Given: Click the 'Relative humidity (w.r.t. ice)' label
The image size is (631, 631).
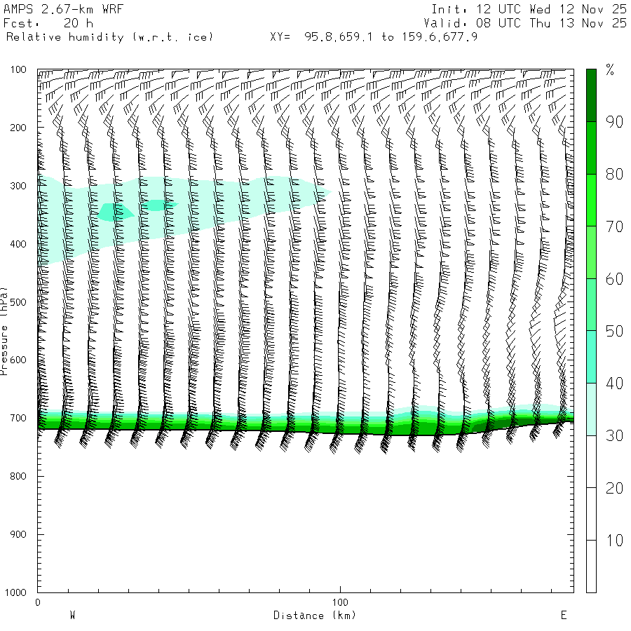Looking at the screenshot, I should coord(109,37).
